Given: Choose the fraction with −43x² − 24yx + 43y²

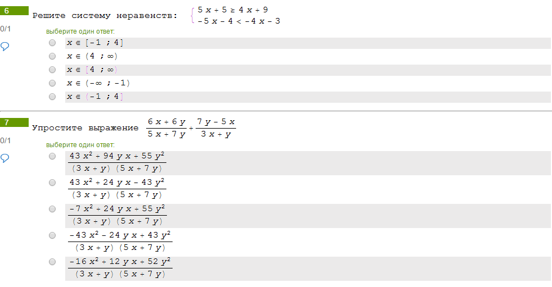Looking at the screenshot, I should (x=52, y=235).
